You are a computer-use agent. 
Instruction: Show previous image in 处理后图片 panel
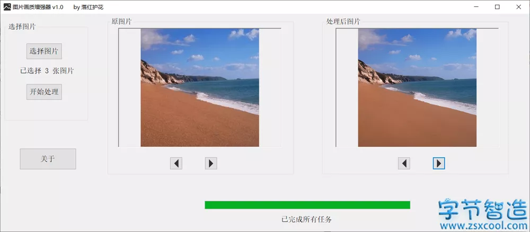[404, 164]
